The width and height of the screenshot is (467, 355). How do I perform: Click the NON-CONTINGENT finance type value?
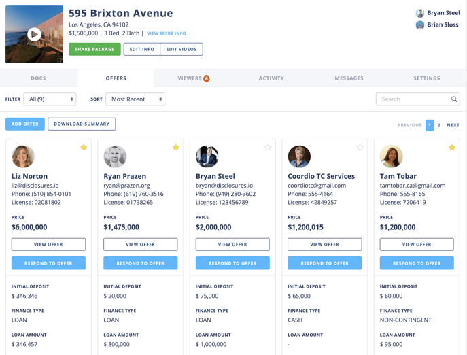(406, 320)
